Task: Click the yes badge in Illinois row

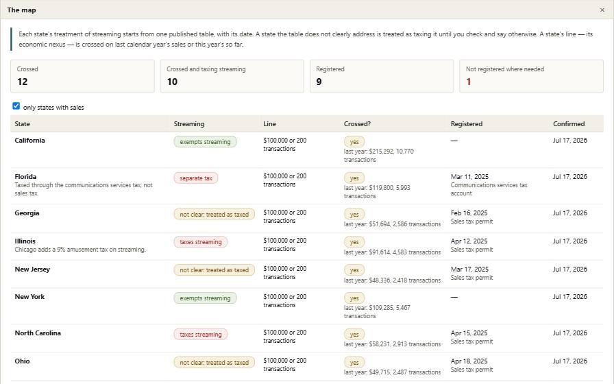Action: click(x=354, y=242)
